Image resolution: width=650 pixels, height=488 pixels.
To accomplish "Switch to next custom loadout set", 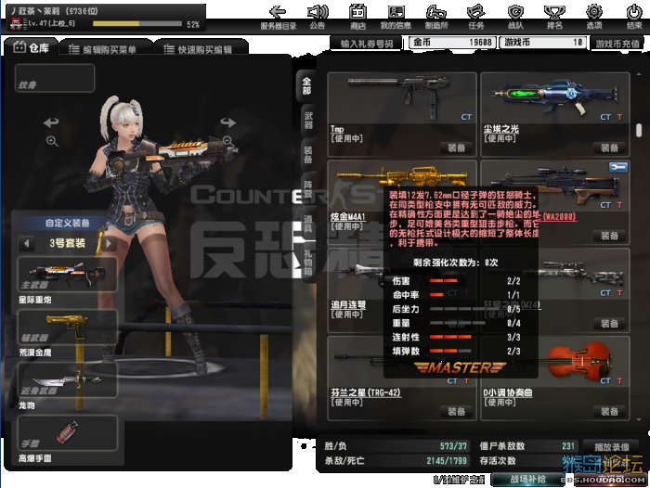I will [109, 243].
